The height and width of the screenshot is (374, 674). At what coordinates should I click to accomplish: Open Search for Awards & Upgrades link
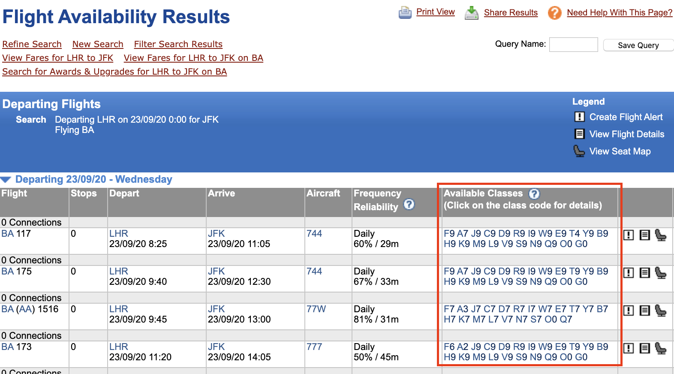pos(114,72)
